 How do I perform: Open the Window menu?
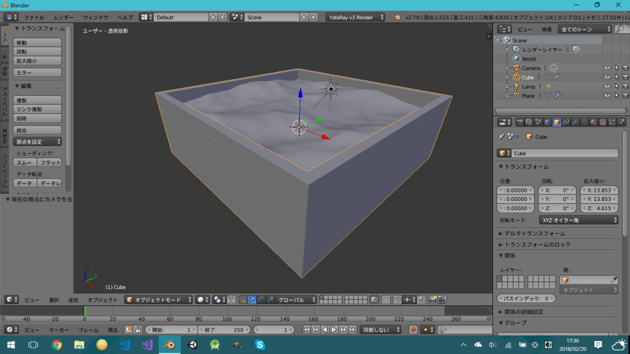(95, 17)
